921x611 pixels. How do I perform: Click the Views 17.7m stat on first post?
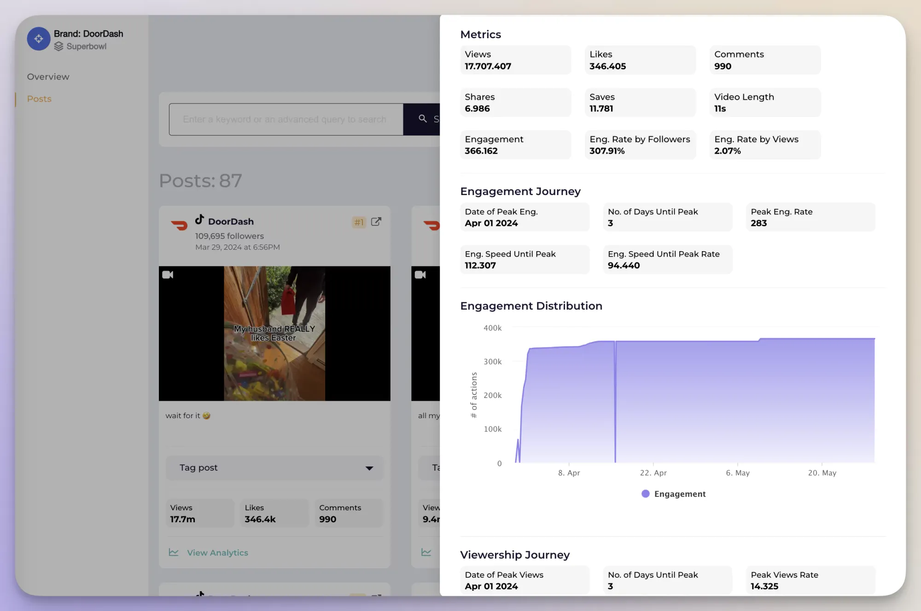tap(200, 513)
